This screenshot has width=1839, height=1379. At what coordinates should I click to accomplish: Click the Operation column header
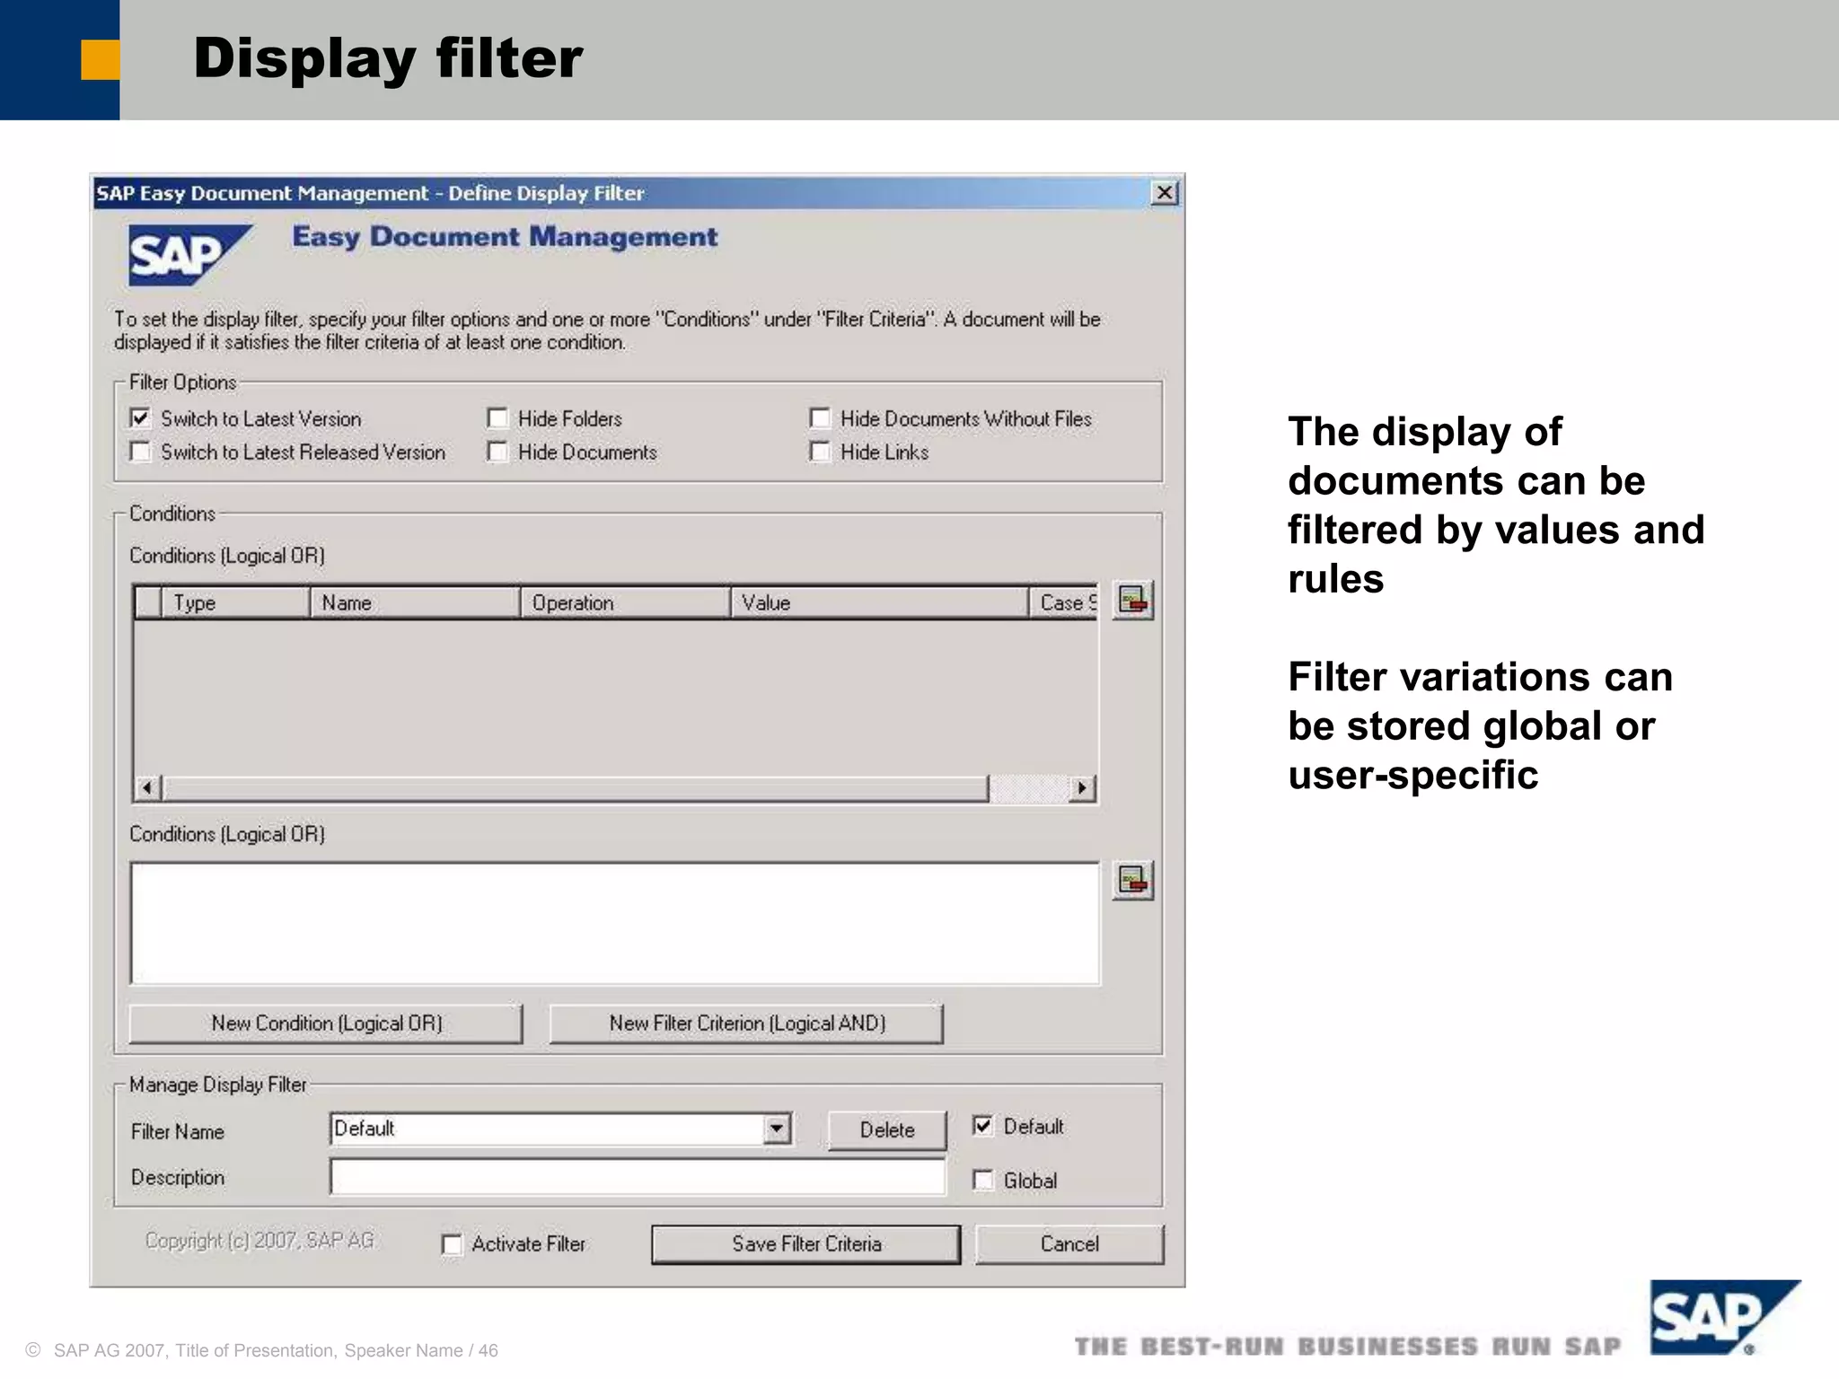625,602
